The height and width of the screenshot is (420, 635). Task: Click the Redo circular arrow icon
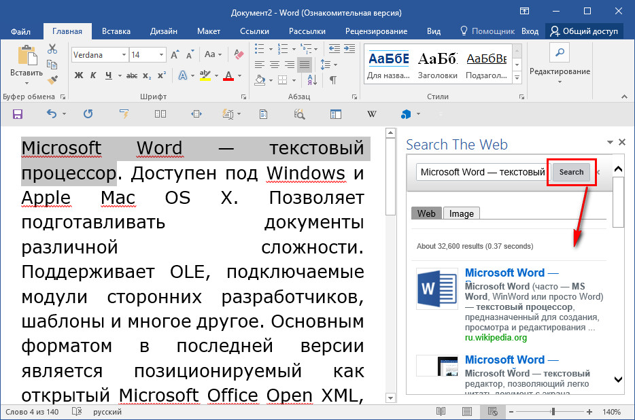[88, 113]
